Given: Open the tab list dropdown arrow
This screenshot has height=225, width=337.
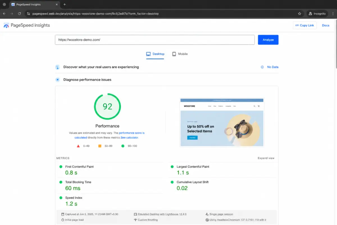Looking at the screenshot, I should click(4, 4).
